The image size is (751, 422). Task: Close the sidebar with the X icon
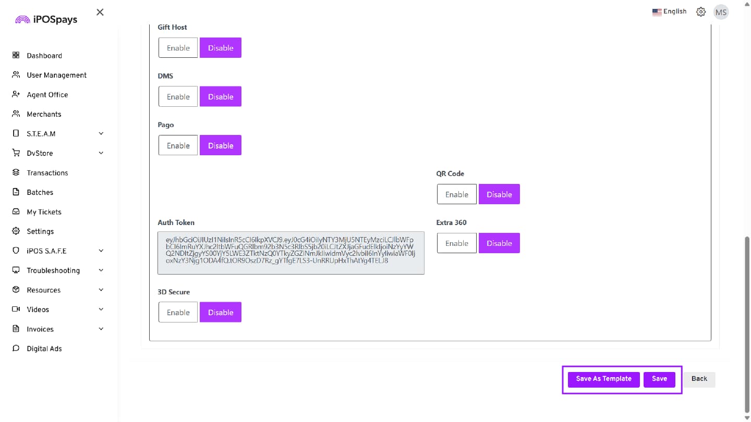pos(100,12)
